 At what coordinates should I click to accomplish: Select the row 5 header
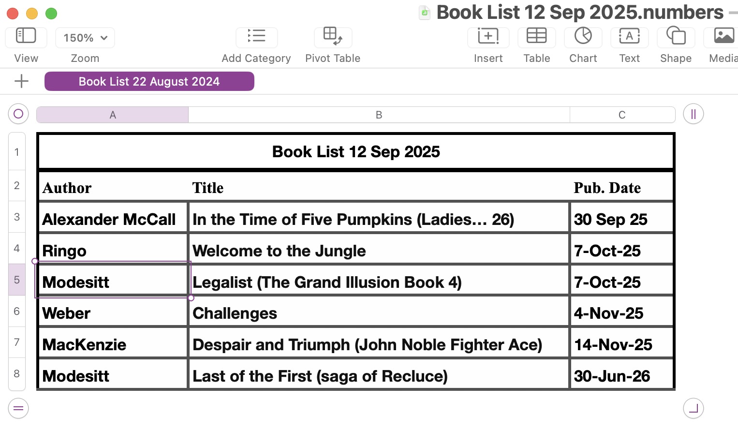(17, 280)
